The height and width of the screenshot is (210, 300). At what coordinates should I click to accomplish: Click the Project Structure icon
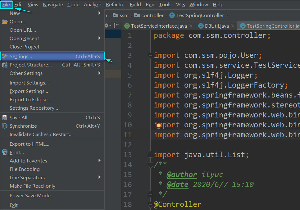(x=5, y=65)
